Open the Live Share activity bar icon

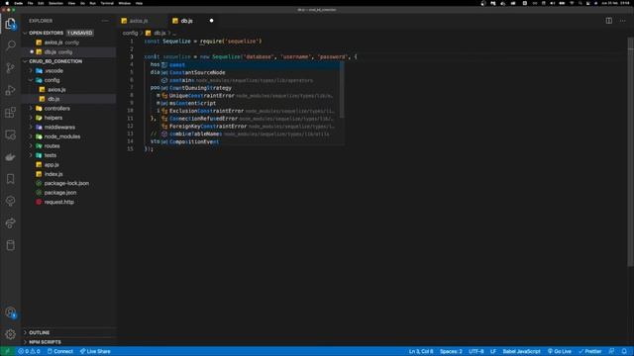[11, 222]
